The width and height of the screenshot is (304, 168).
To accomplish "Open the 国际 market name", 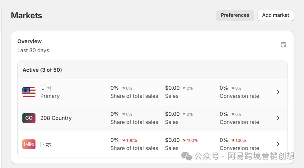I will click(45, 144).
